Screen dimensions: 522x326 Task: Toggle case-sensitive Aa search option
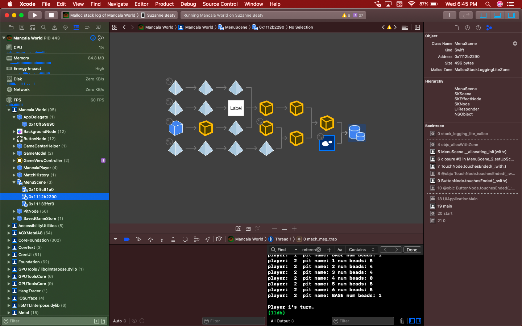(x=340, y=250)
